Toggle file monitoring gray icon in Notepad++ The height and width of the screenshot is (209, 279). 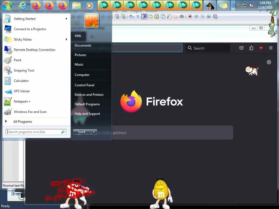tap(181, 17)
